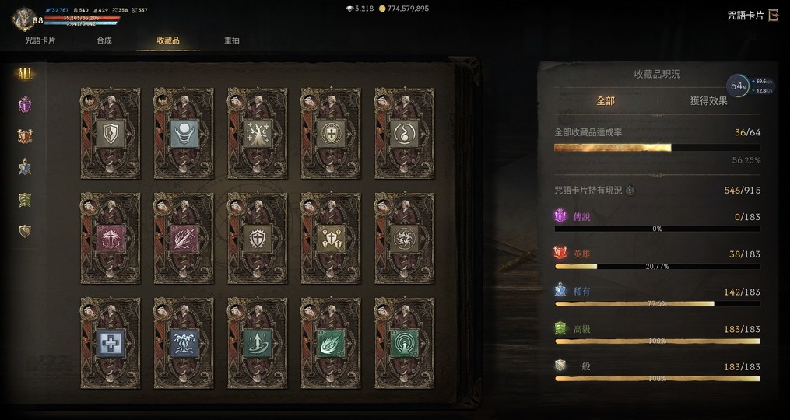790x420 pixels.
Task: Choose the green radiating signal card
Action: point(405,343)
